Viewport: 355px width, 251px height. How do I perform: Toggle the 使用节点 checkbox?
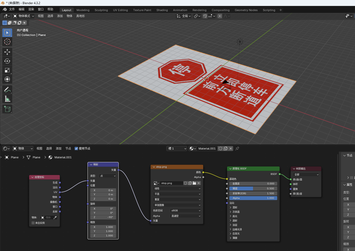pos(76,149)
